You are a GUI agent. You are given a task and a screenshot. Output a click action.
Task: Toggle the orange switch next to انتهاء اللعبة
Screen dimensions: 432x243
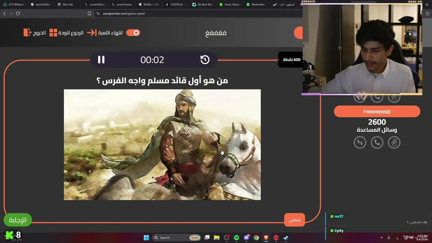[x=133, y=33]
